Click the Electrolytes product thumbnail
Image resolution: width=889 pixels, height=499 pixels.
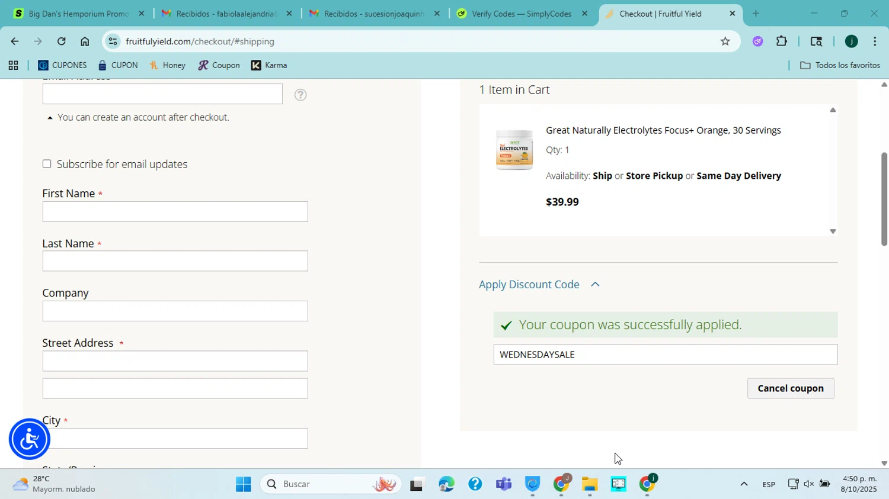pos(514,150)
